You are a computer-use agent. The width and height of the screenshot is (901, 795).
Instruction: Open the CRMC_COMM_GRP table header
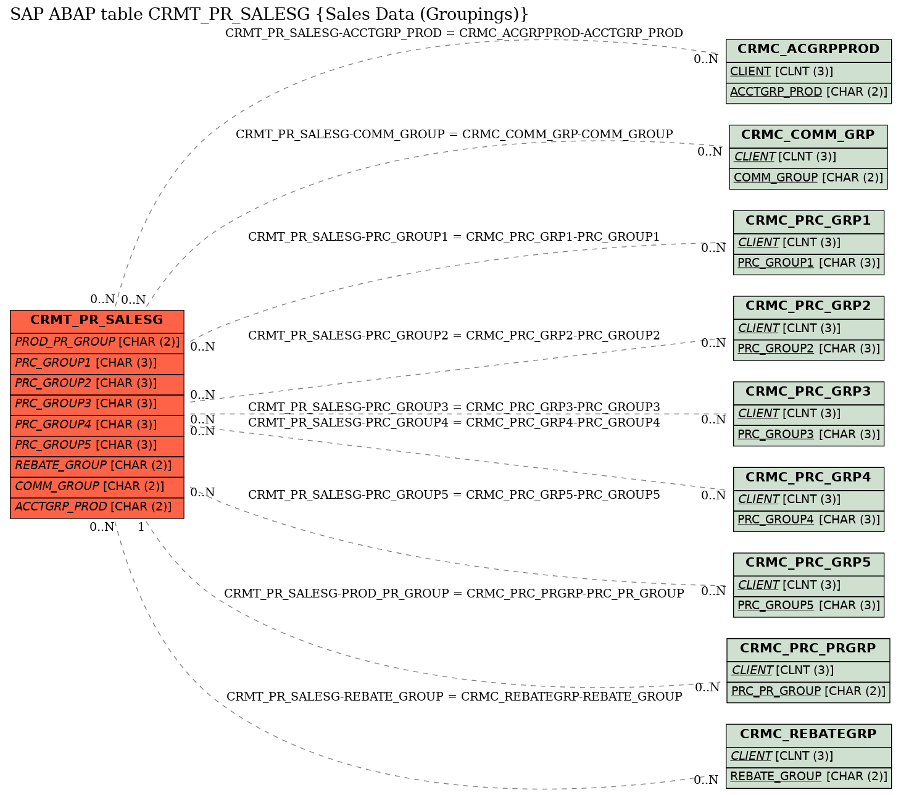[x=808, y=136]
